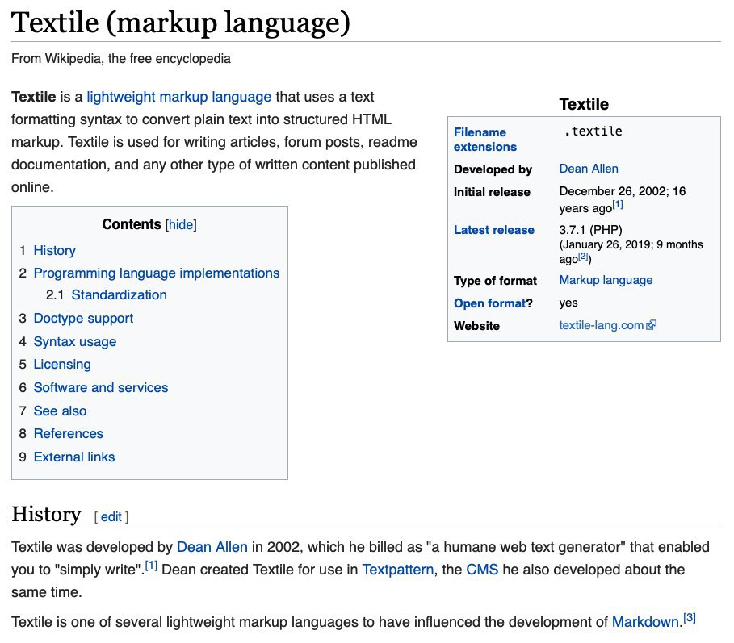This screenshot has width=734, height=643.
Task: Click the Website label in infobox
Action: pyautogui.click(x=476, y=326)
